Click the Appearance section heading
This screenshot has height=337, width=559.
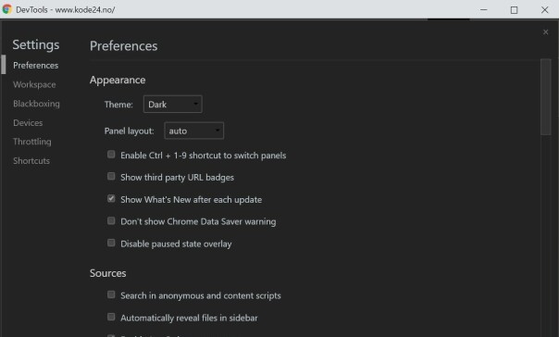(118, 80)
